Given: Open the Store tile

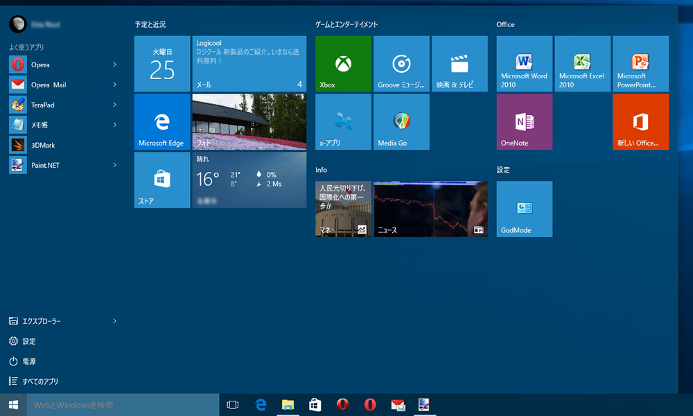Looking at the screenshot, I should pyautogui.click(x=161, y=180).
